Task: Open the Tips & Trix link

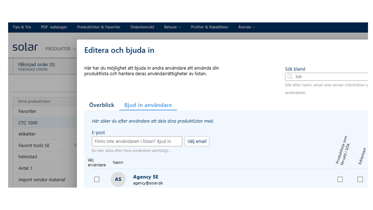Action: tap(22, 27)
